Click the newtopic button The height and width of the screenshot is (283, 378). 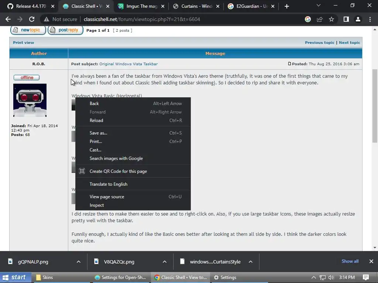pos(28,30)
